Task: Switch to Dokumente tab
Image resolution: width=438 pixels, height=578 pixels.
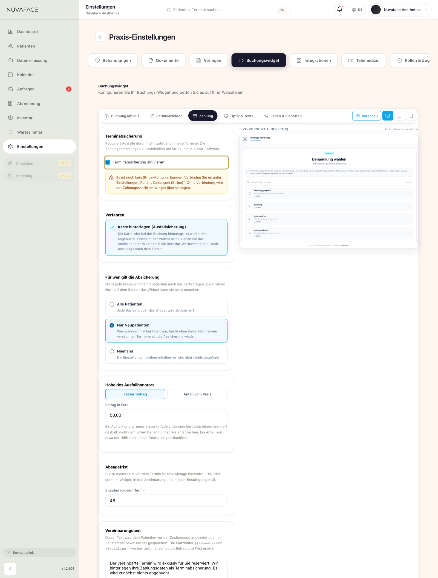Action: (163, 60)
